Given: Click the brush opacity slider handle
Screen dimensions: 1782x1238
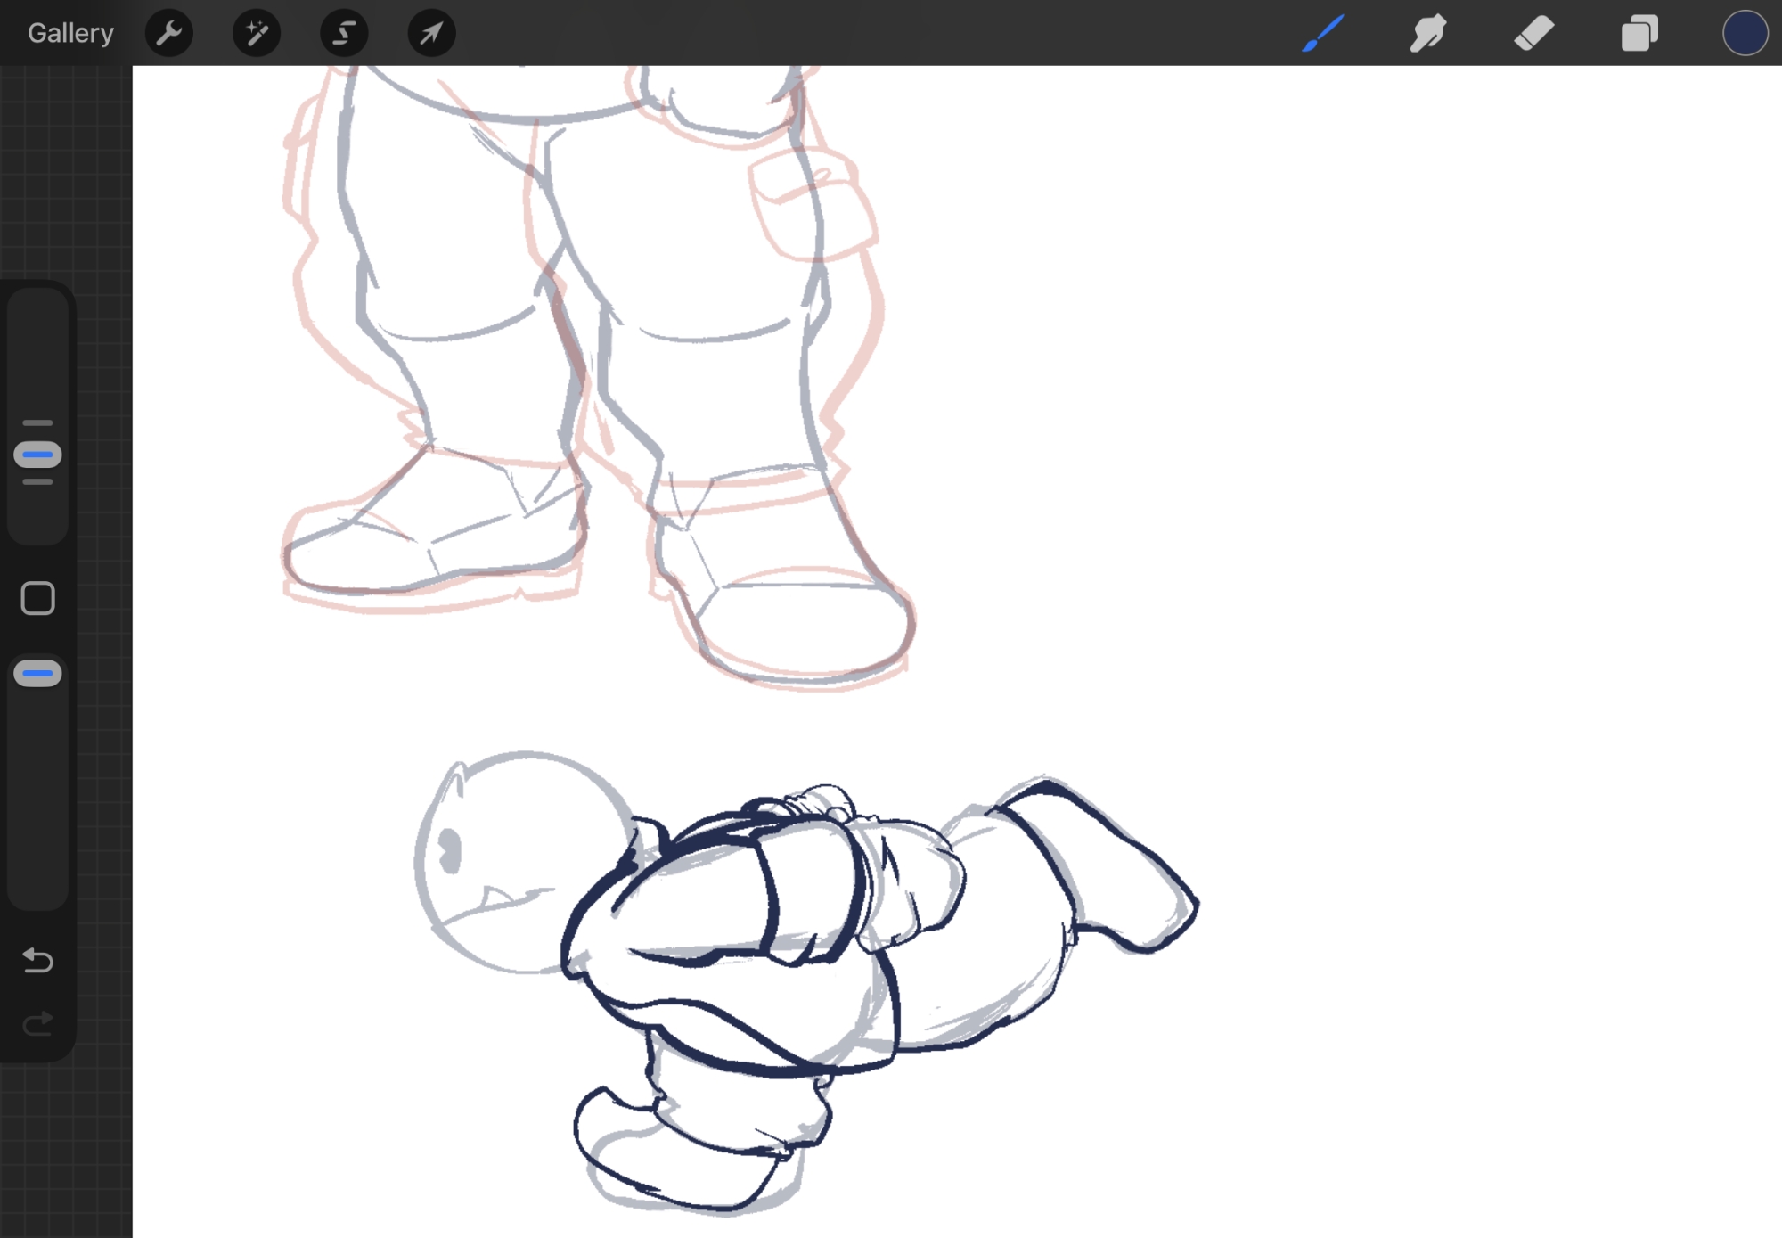Looking at the screenshot, I should tap(37, 674).
